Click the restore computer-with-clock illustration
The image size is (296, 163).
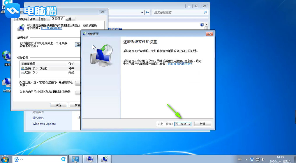click(x=102, y=55)
